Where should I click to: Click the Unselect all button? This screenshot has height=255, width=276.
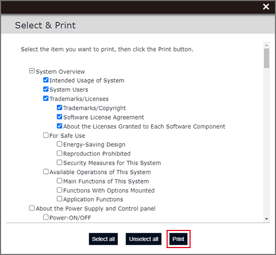[144, 239]
